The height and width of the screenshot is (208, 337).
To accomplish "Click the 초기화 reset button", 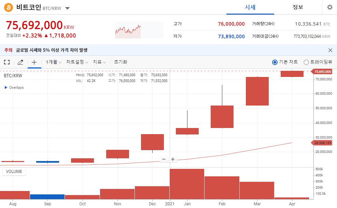I will point(121,62).
